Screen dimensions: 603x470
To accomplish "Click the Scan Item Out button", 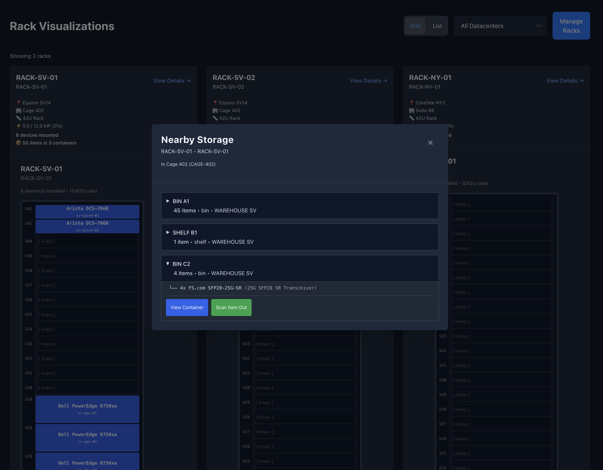I will [231, 308].
